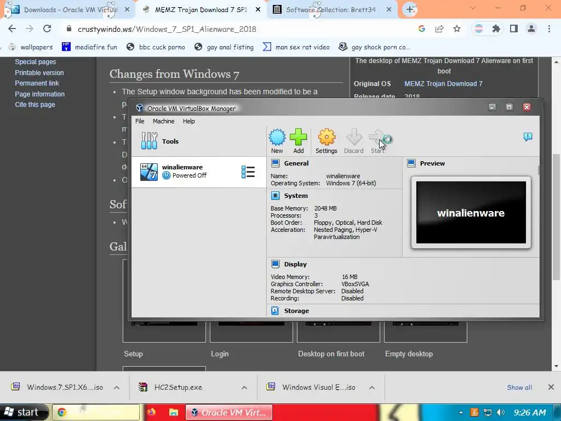The width and height of the screenshot is (561, 421).
Task: Open the file explorer taskbar icon
Action: click(174, 412)
